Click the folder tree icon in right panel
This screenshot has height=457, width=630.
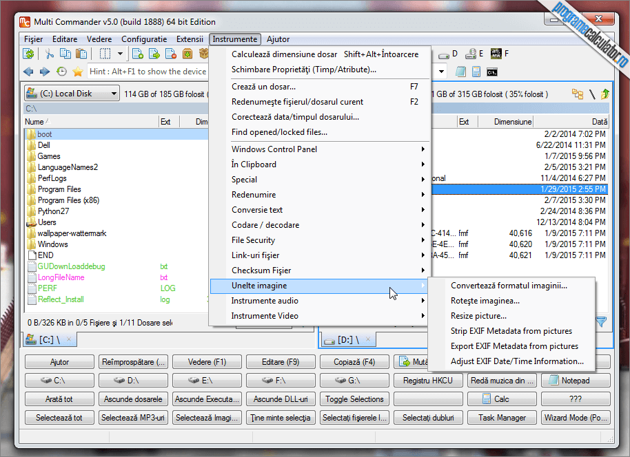(x=578, y=94)
